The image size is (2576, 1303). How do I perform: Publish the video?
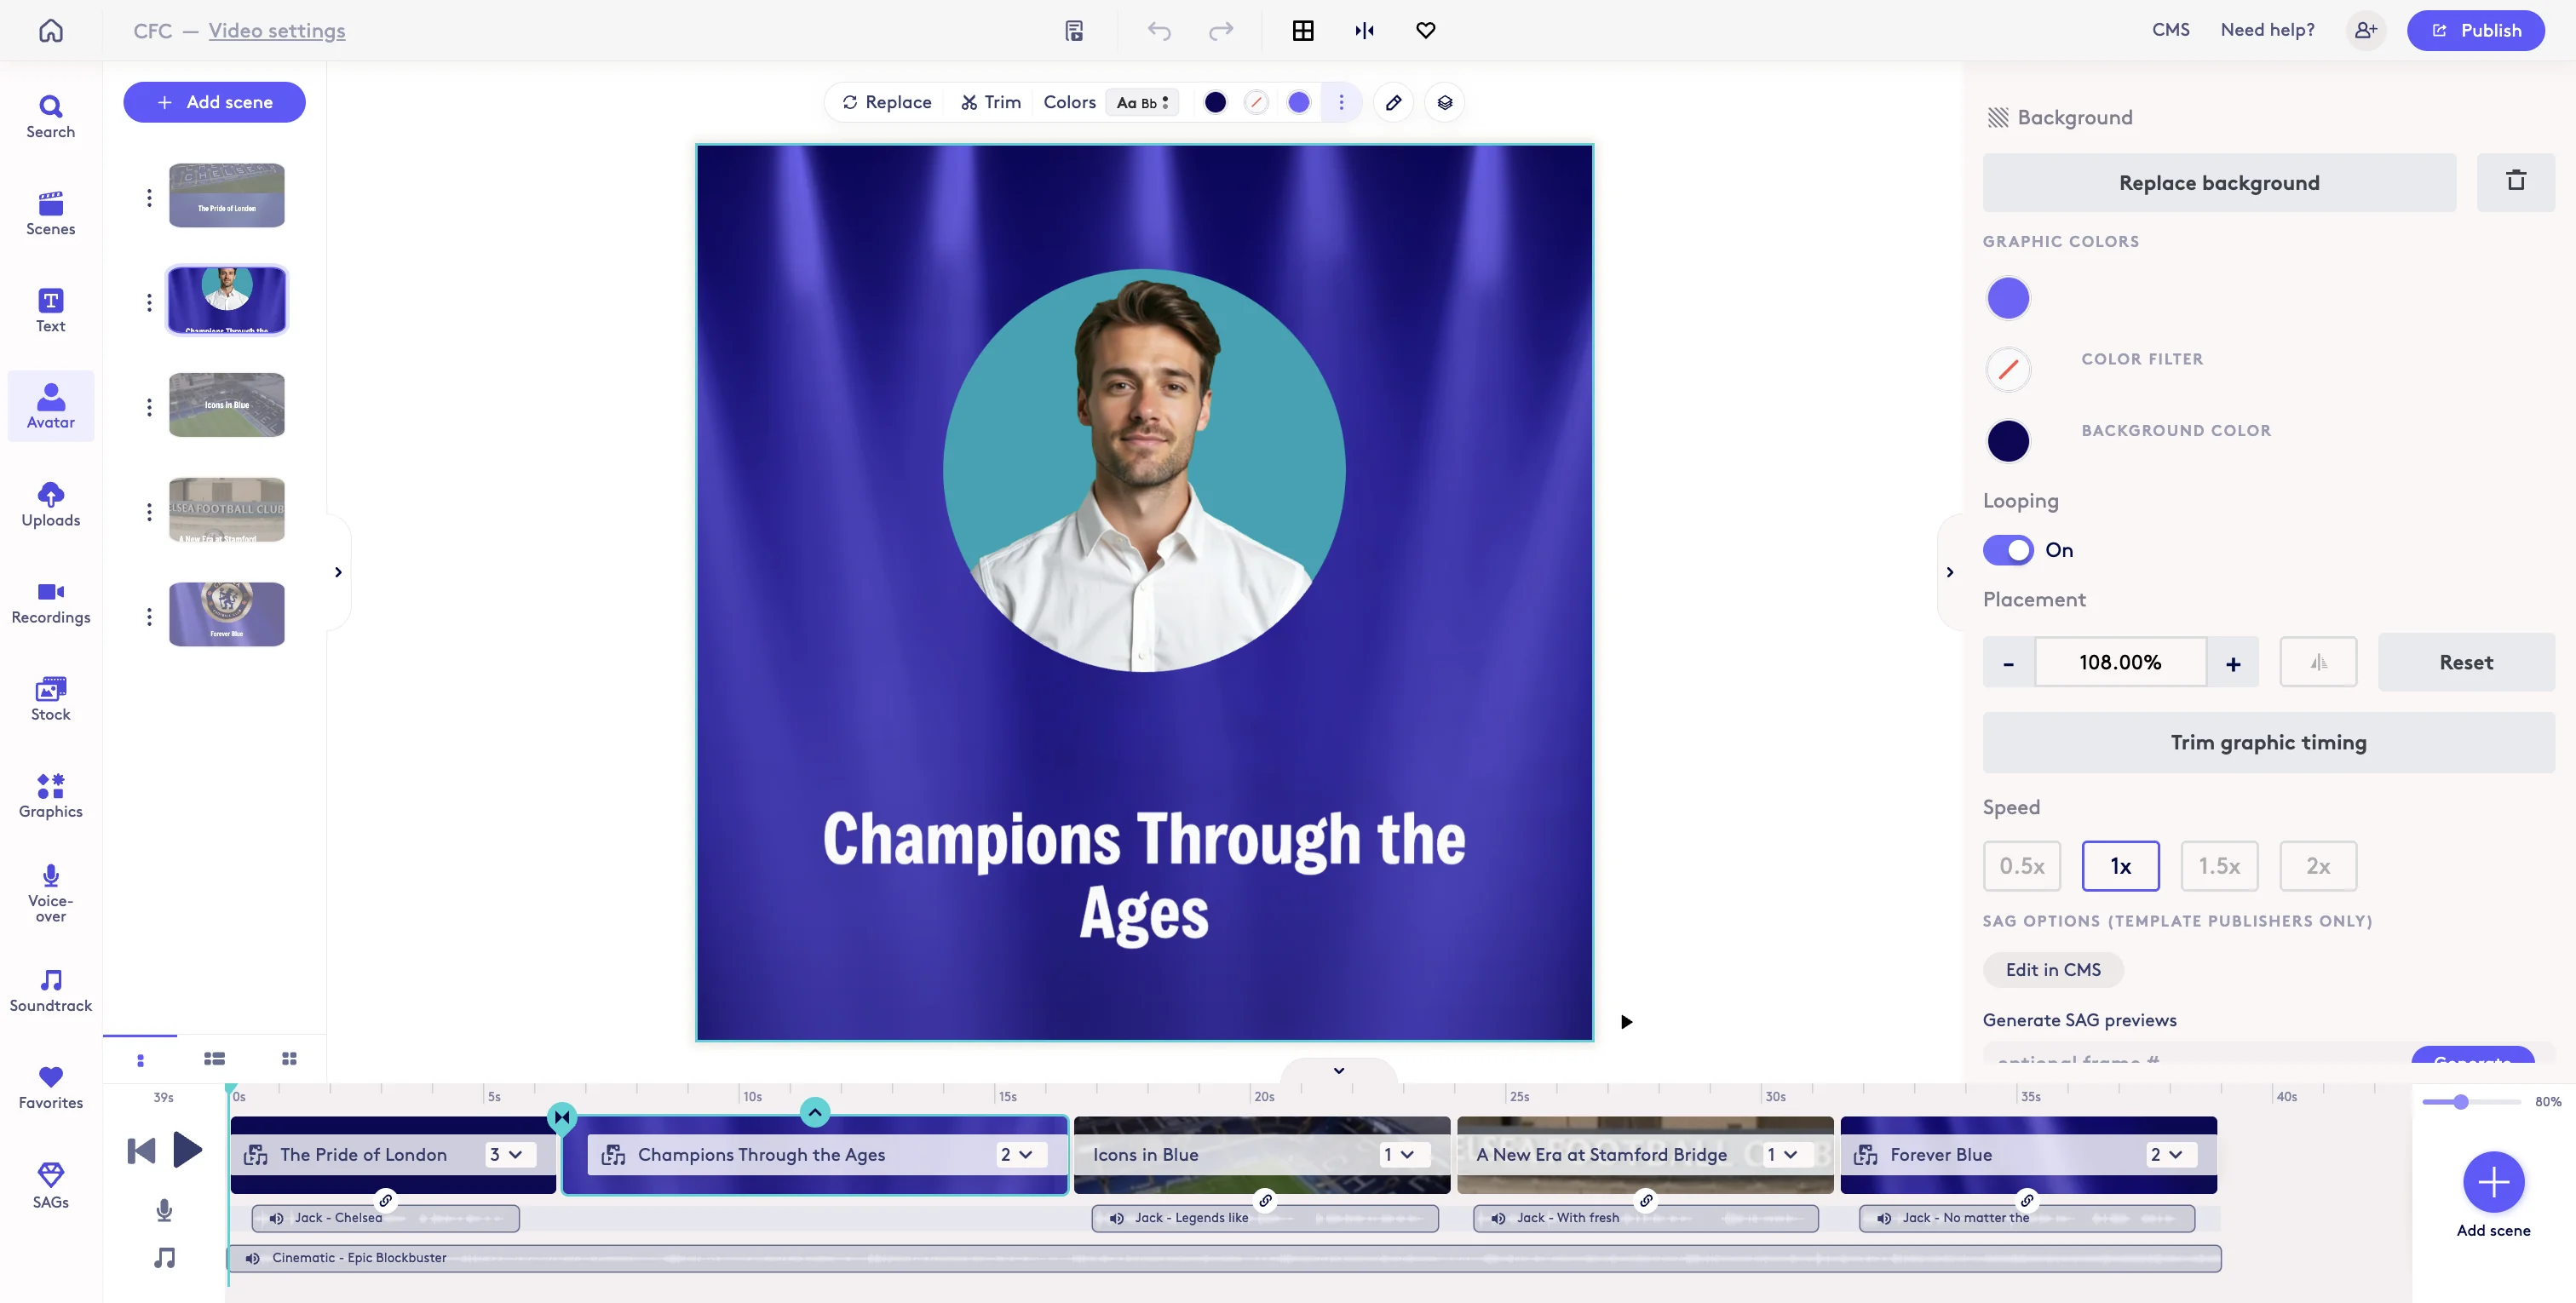click(x=2476, y=30)
